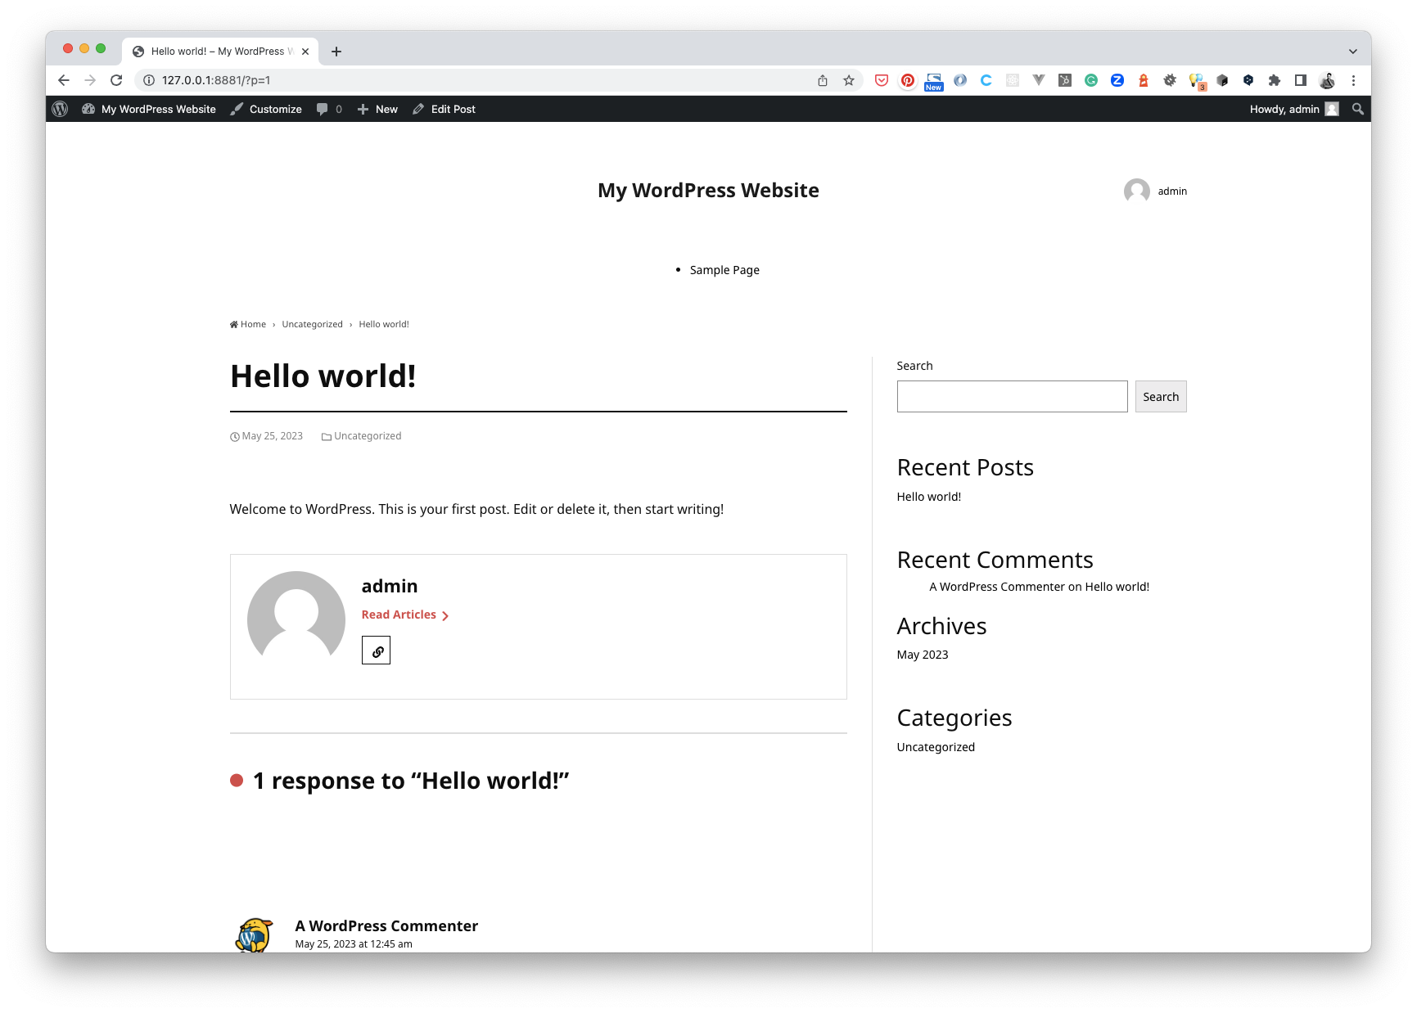Click the WordPress logo in admin bar
Viewport: 1417px width, 1013px height.
tap(60, 109)
